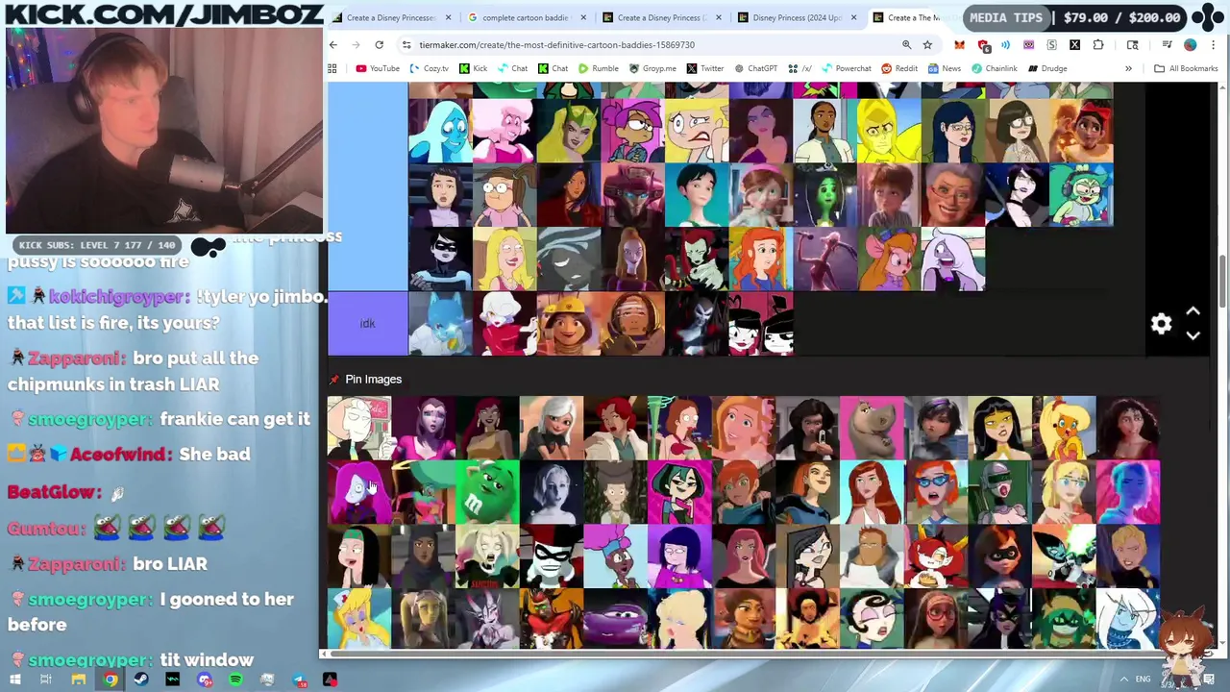Move the idk tier down with the arrow
The height and width of the screenshot is (692, 1230).
tap(1193, 335)
